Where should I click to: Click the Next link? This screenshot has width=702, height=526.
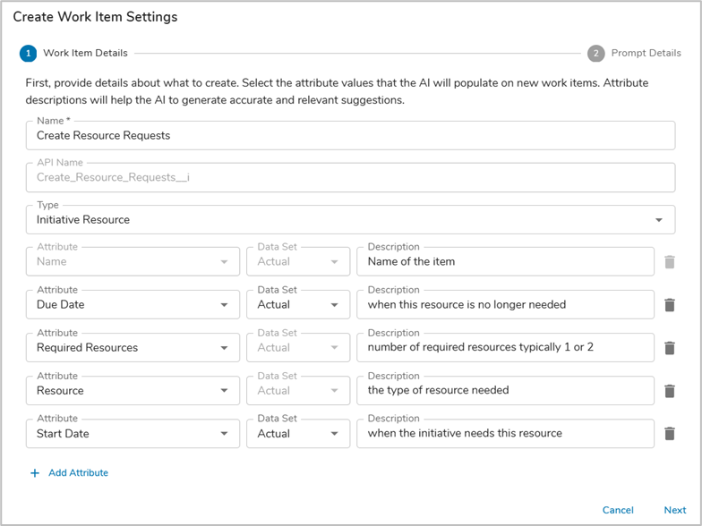pyautogui.click(x=674, y=510)
